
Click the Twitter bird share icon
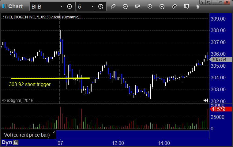tap(198, 6)
